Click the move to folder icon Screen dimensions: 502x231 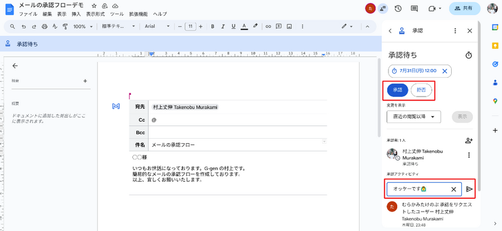(104, 6)
